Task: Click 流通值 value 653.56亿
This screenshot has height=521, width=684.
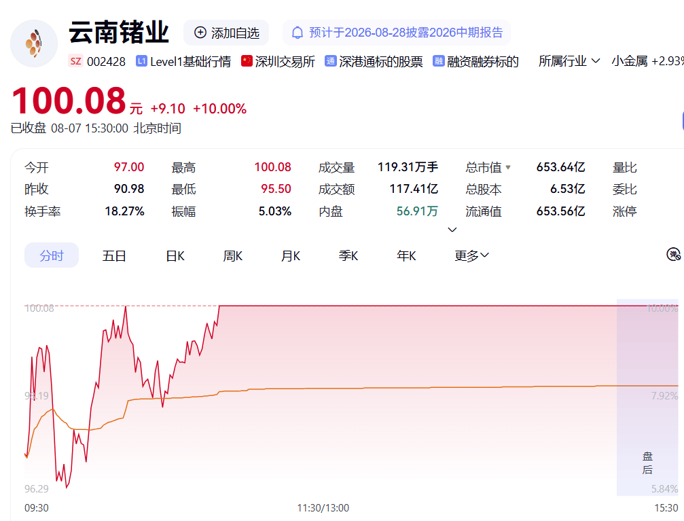Action: click(x=560, y=211)
